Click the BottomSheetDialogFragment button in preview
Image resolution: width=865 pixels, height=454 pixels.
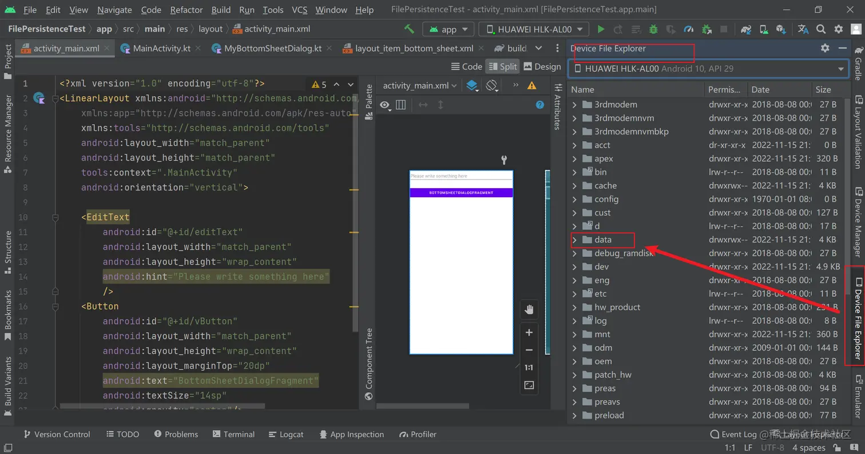click(x=461, y=193)
